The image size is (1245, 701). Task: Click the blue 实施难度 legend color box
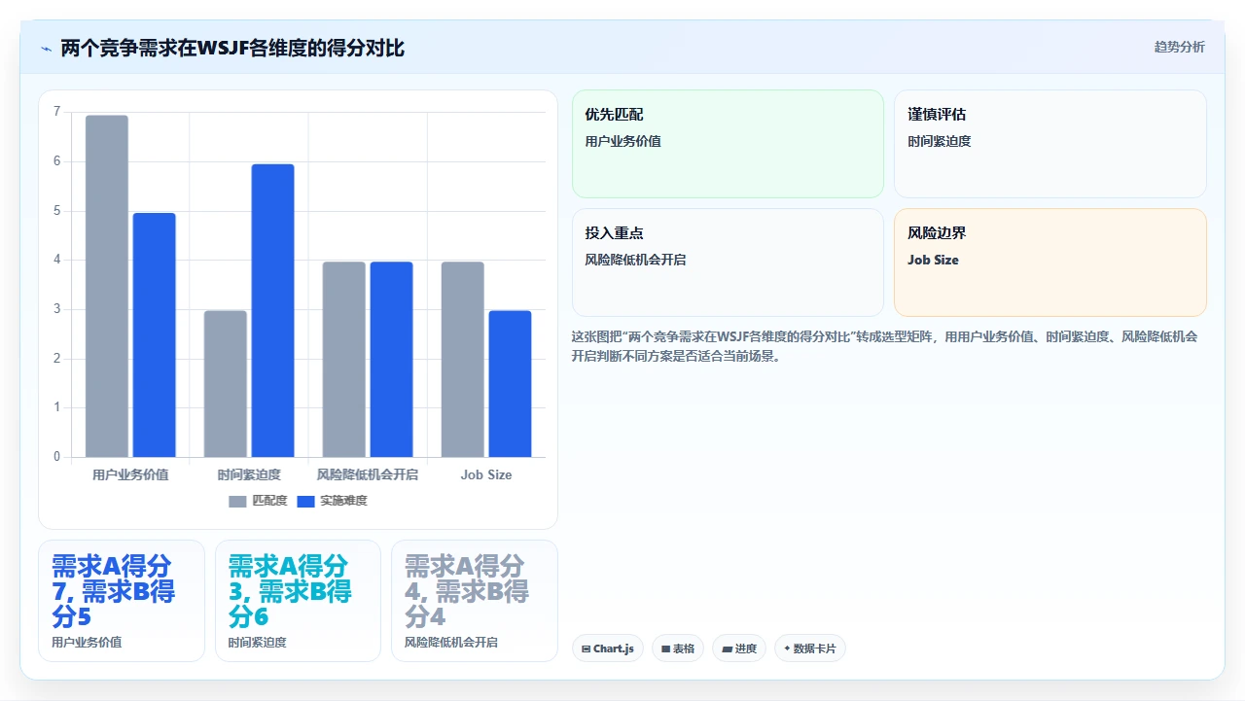click(x=306, y=501)
